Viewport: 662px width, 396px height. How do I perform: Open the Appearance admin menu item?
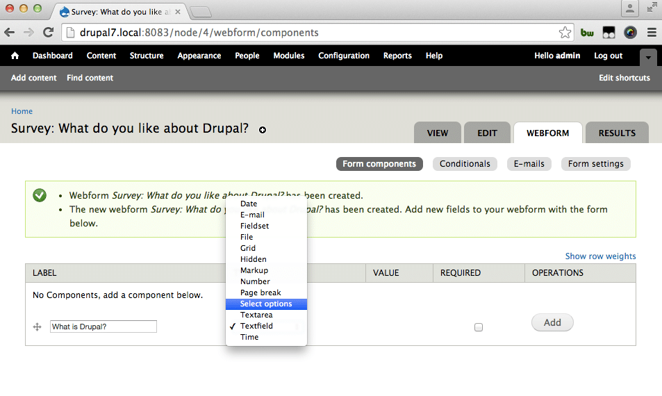pyautogui.click(x=199, y=56)
